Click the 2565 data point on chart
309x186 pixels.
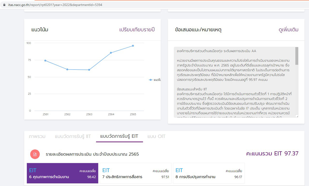[x=133, y=46]
